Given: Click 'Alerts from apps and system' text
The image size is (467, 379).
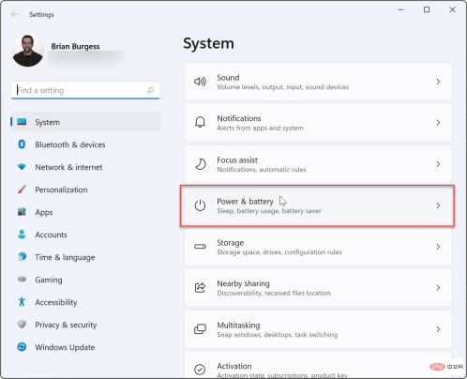Looking at the screenshot, I should (x=260, y=128).
